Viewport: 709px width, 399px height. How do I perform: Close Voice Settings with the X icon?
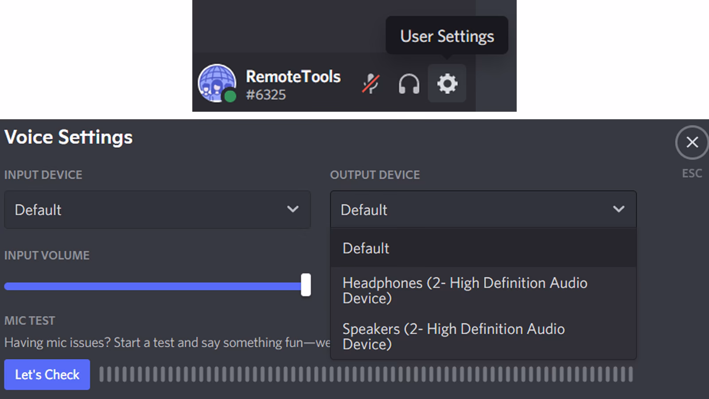(x=692, y=142)
